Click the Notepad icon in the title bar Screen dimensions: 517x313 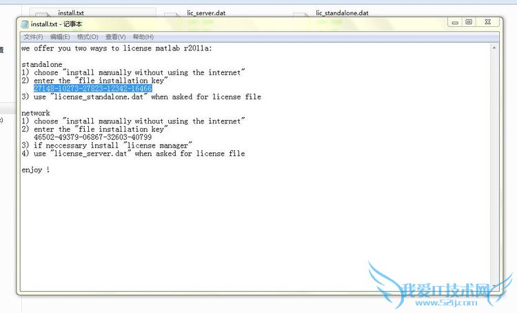[25, 24]
